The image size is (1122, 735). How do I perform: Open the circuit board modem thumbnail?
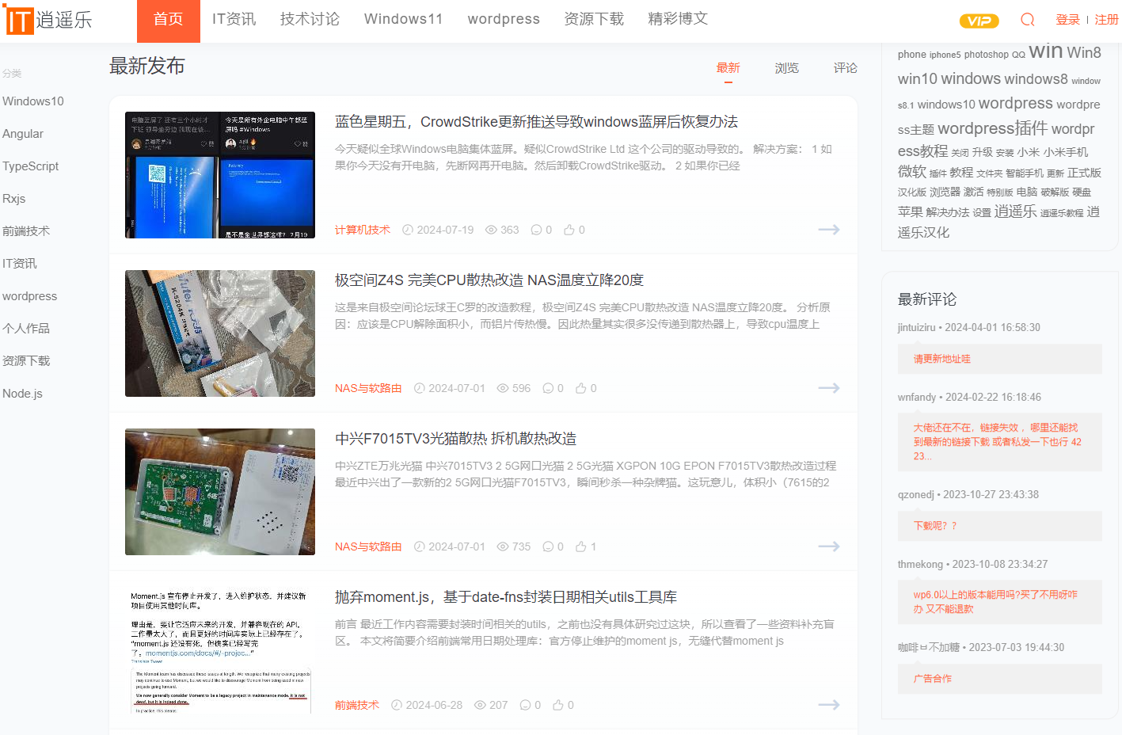coord(220,492)
